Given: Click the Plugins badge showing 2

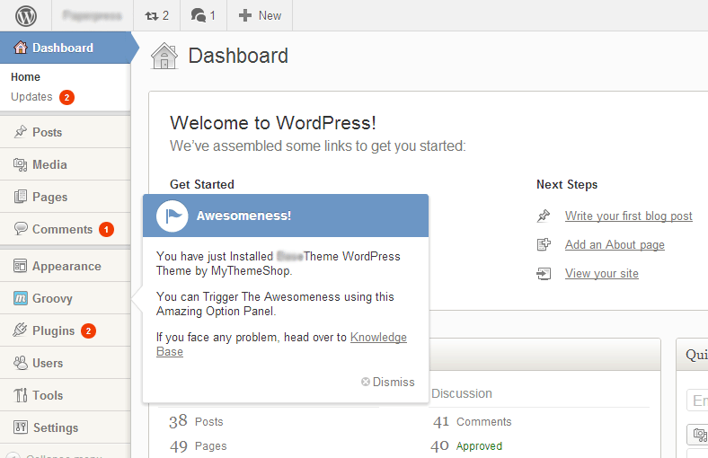Looking at the screenshot, I should (88, 331).
